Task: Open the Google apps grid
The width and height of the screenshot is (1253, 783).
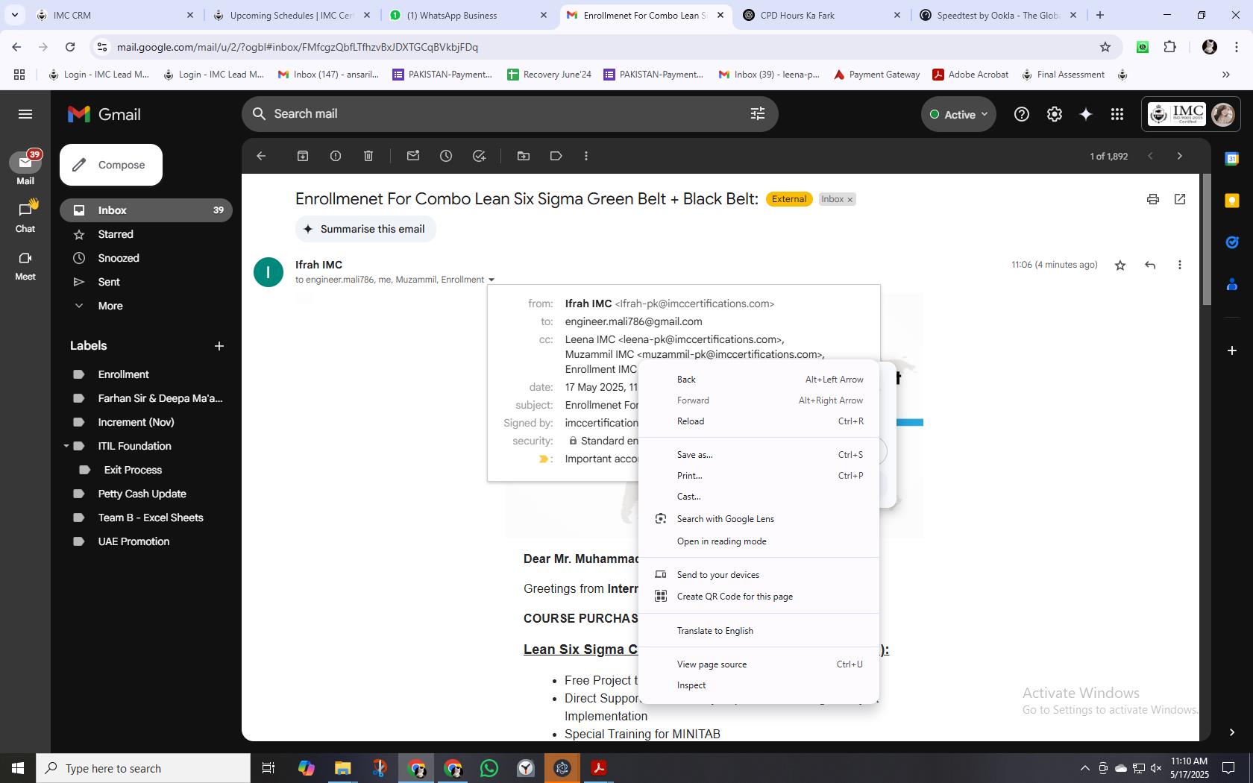Action: 1117,114
